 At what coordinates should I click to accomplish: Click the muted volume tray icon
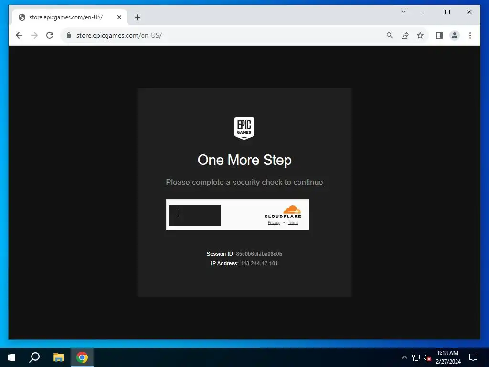[x=427, y=357]
